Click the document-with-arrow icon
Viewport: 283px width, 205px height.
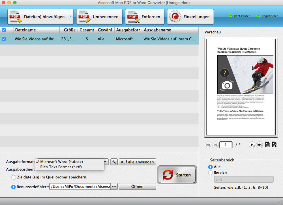click(274, 144)
